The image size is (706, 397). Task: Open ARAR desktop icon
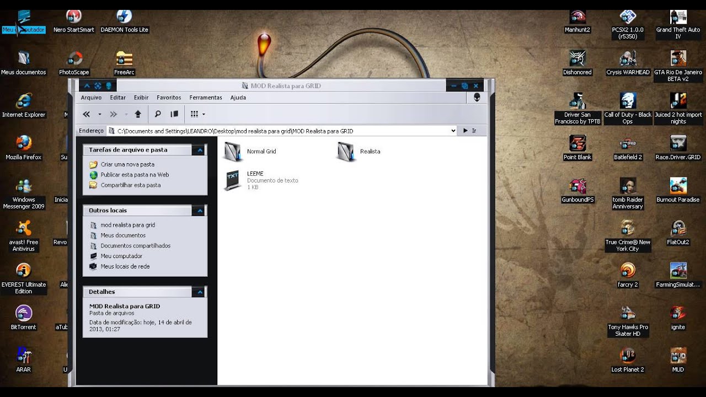click(24, 361)
